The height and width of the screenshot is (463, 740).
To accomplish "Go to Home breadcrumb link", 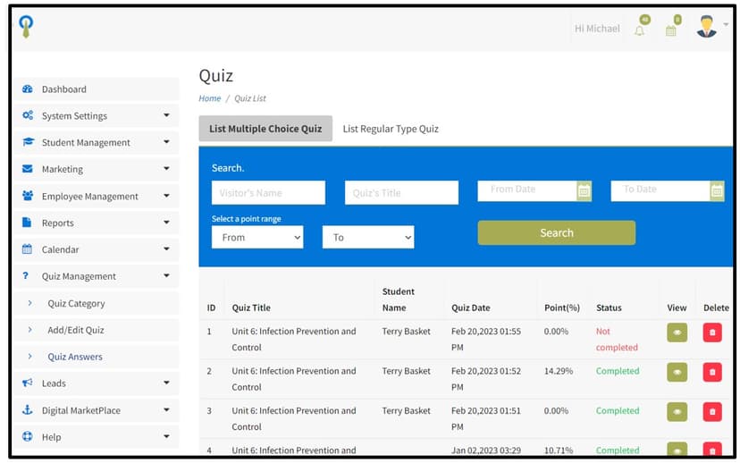I will click(x=210, y=98).
